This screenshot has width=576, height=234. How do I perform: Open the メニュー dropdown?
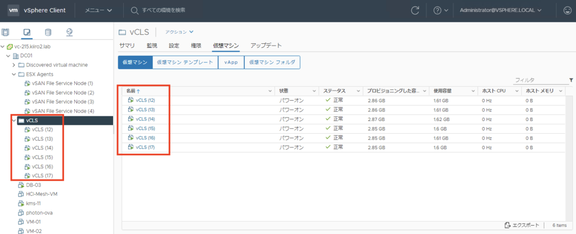click(98, 10)
